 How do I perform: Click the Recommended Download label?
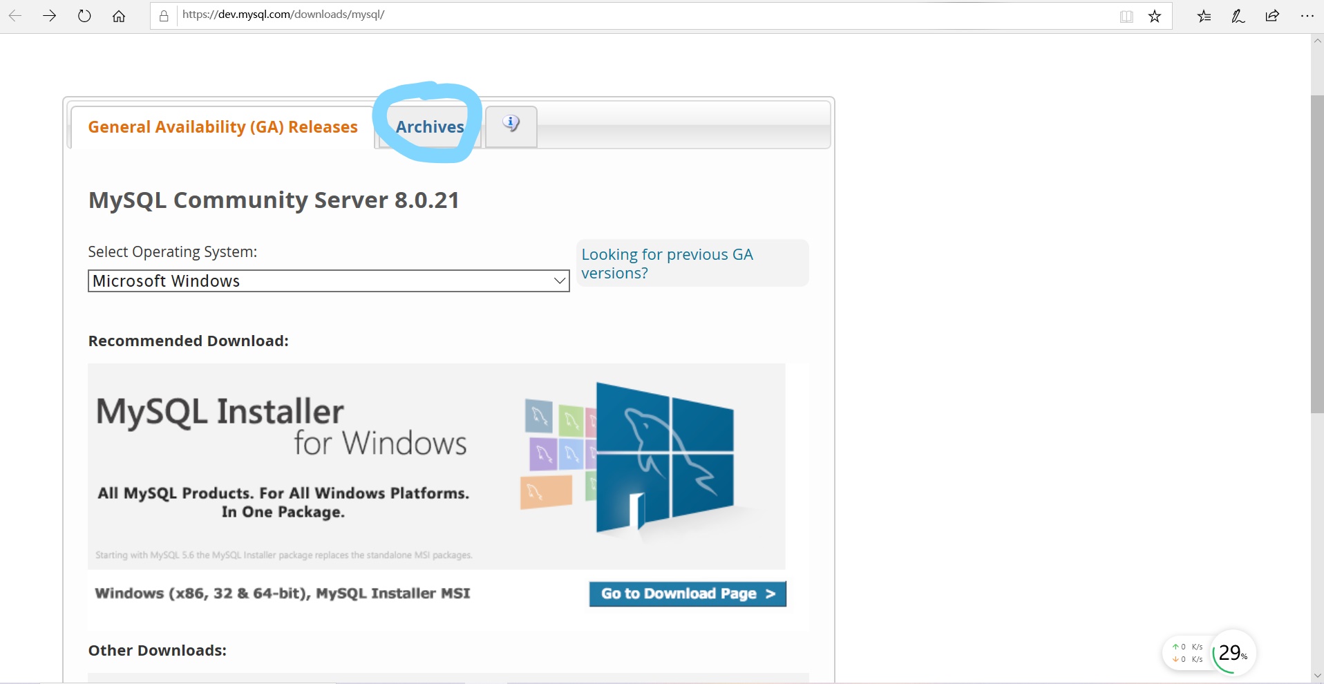point(189,341)
